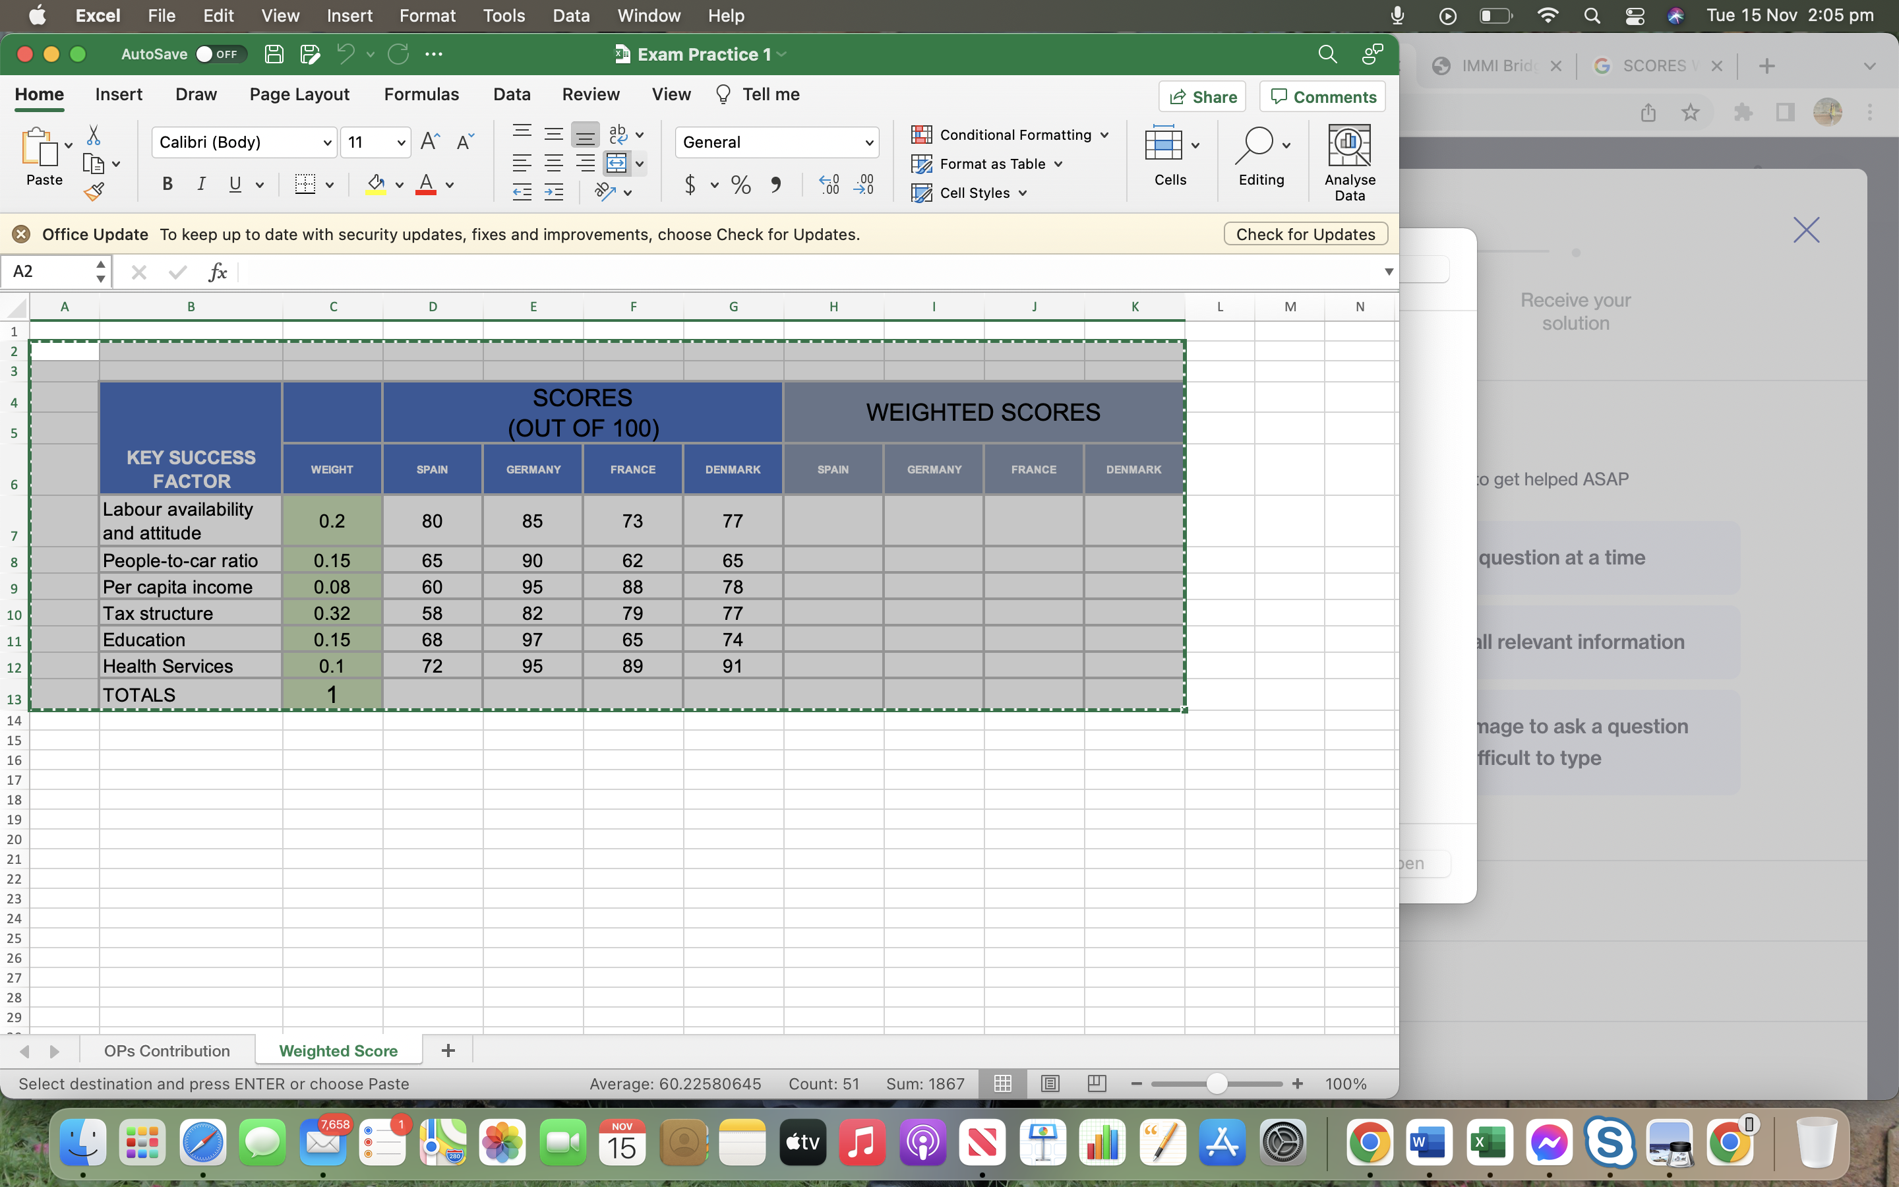Apply bold formatting

[167, 184]
